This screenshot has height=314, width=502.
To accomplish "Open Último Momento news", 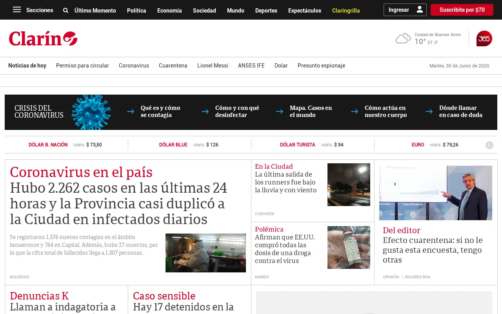I will point(95,11).
